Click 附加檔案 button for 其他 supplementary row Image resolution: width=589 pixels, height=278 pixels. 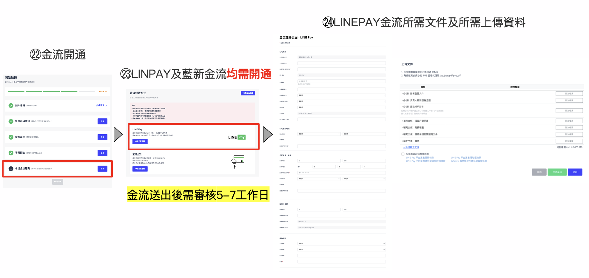[569, 141]
